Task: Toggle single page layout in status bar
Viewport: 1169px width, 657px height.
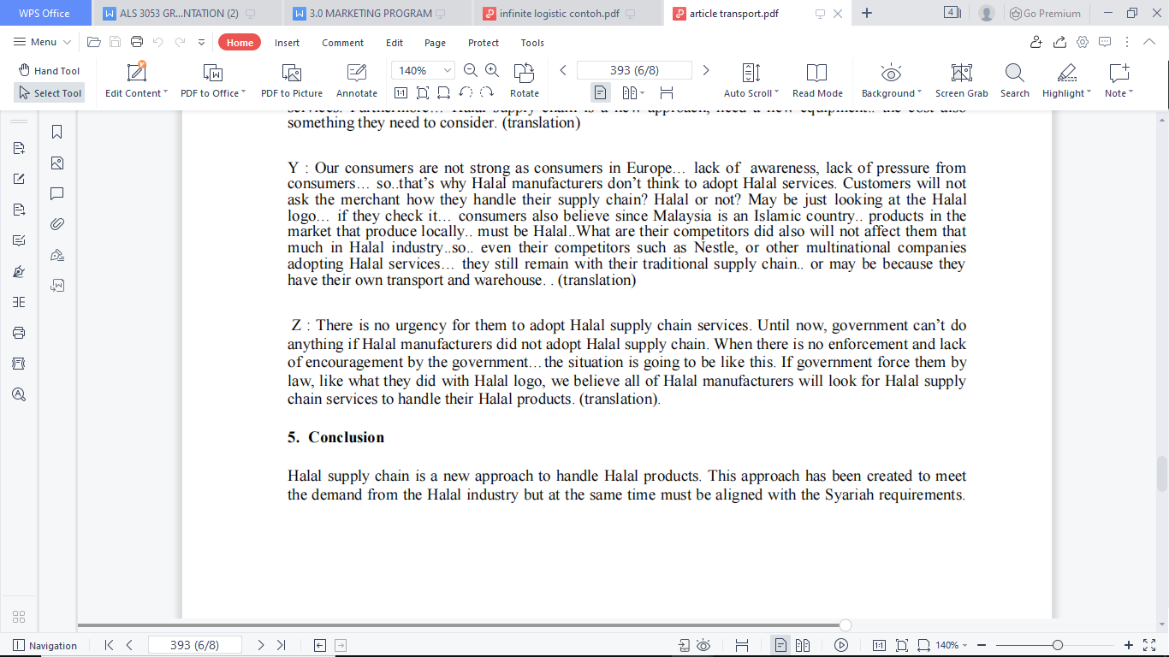Action: [780, 645]
